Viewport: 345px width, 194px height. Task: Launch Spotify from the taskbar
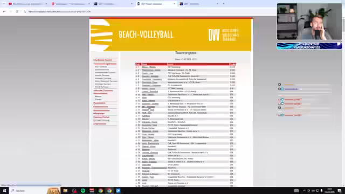[x=83, y=190]
